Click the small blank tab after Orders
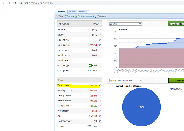This screenshot has width=184, height=131. coord(89,11)
